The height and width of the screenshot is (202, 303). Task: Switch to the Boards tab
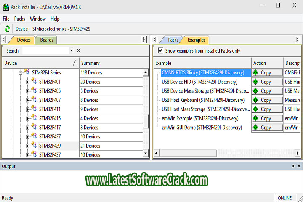coord(46,40)
